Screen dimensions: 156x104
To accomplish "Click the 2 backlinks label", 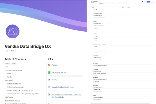I will tap(11, 51).
